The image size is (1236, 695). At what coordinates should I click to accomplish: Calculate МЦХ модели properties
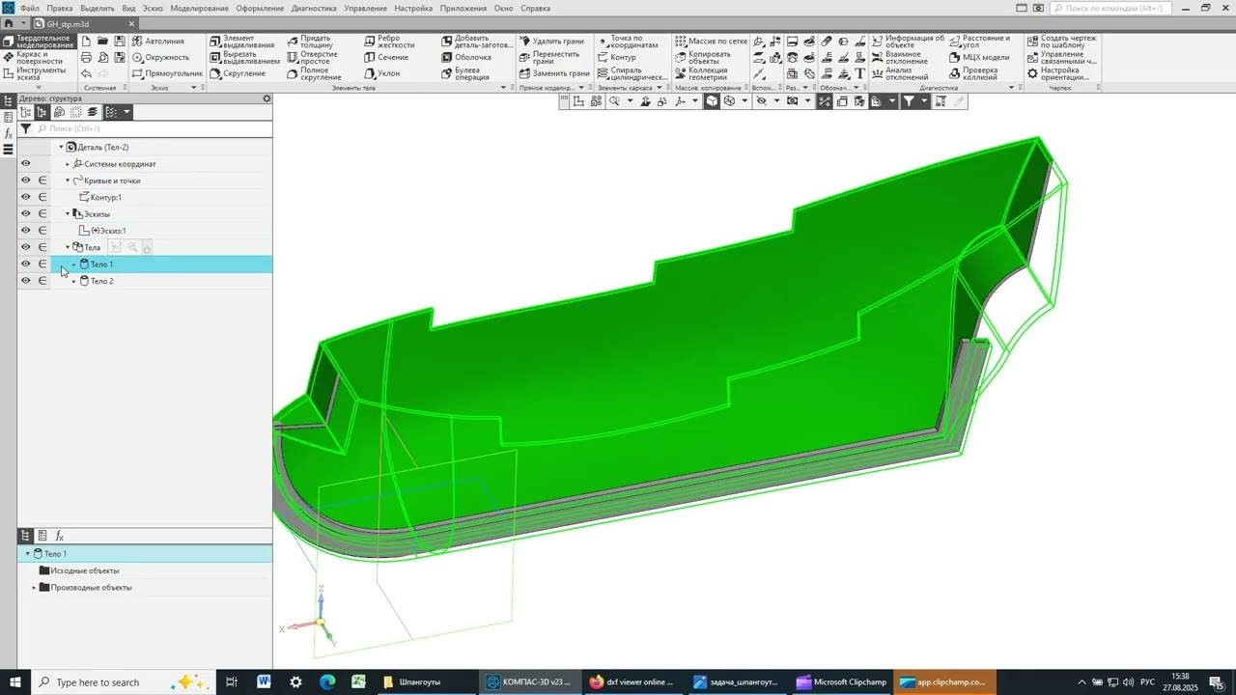pos(978,57)
